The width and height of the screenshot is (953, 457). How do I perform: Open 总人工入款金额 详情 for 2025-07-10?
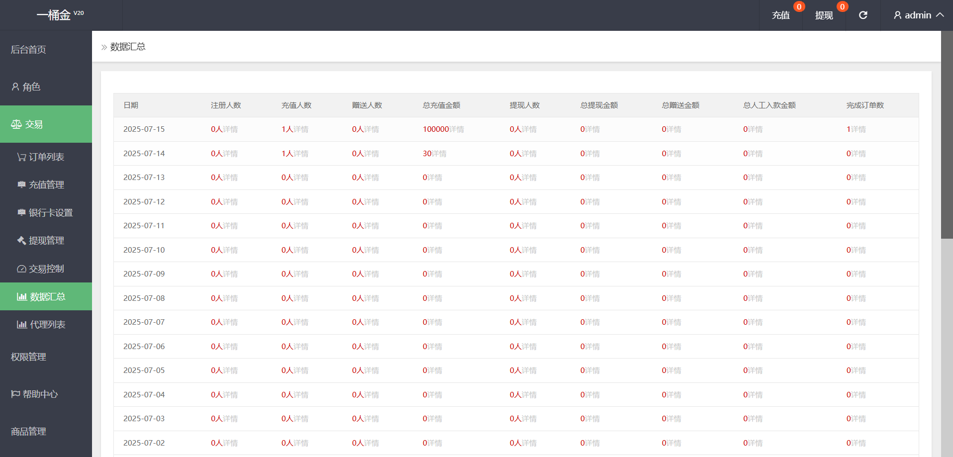pos(755,250)
